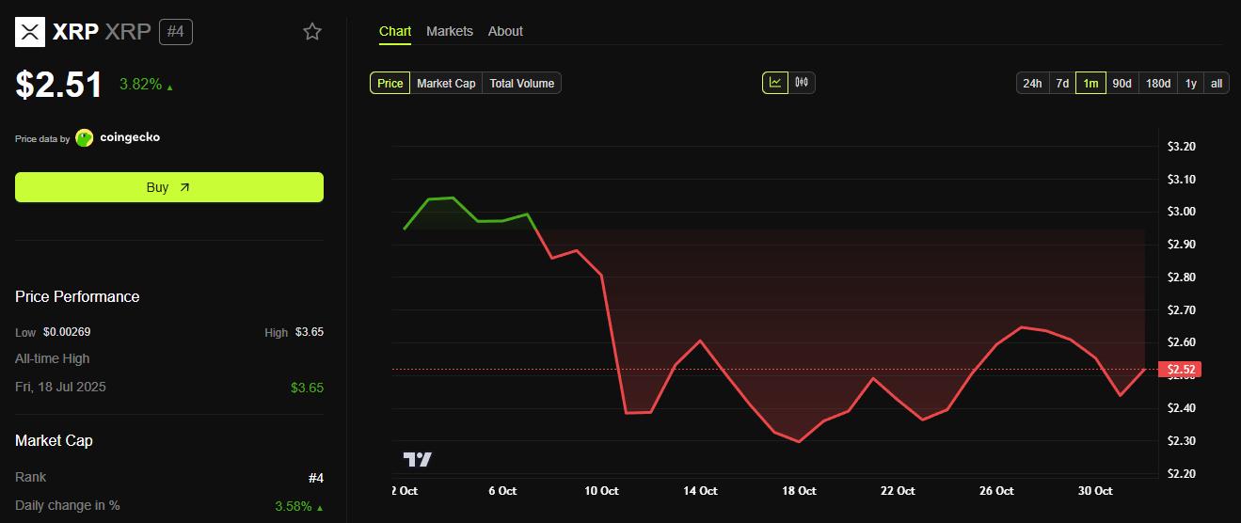
Task: Click the TradingView logo on chart
Action: [x=418, y=459]
